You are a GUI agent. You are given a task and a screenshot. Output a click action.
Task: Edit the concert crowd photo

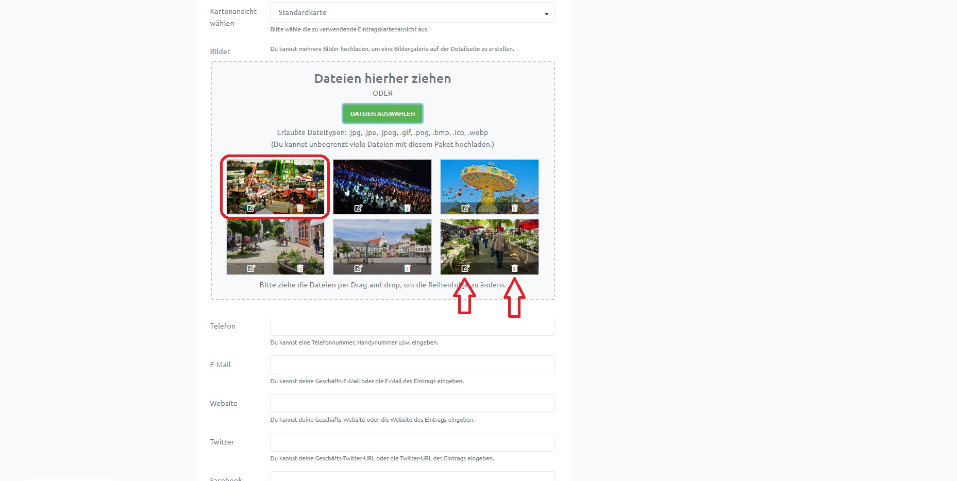(358, 208)
